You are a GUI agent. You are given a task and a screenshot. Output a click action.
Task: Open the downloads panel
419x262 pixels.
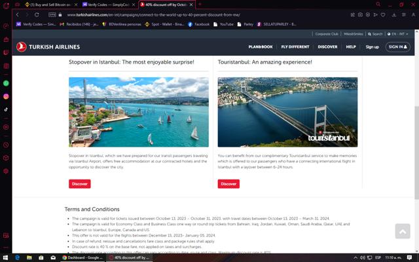pos(394,14)
